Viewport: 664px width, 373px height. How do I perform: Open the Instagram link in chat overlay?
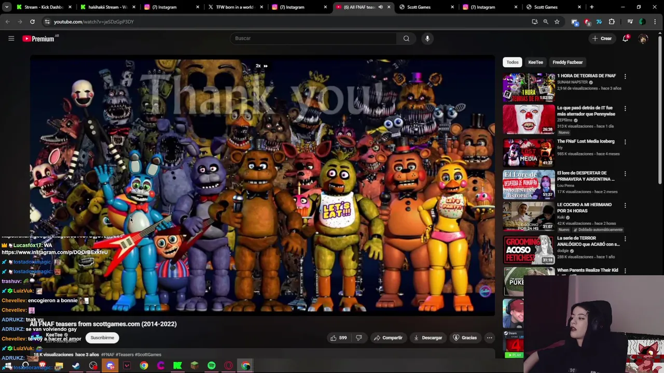coord(54,252)
